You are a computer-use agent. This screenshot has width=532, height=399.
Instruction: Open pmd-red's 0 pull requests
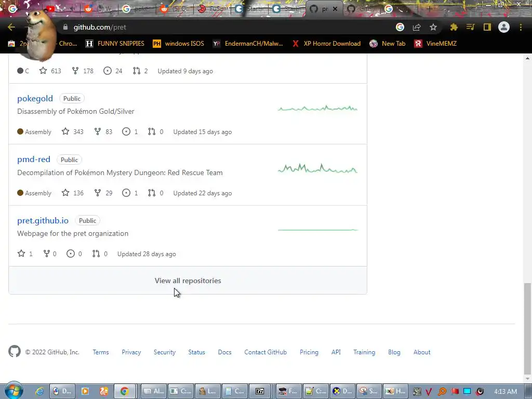(155, 193)
